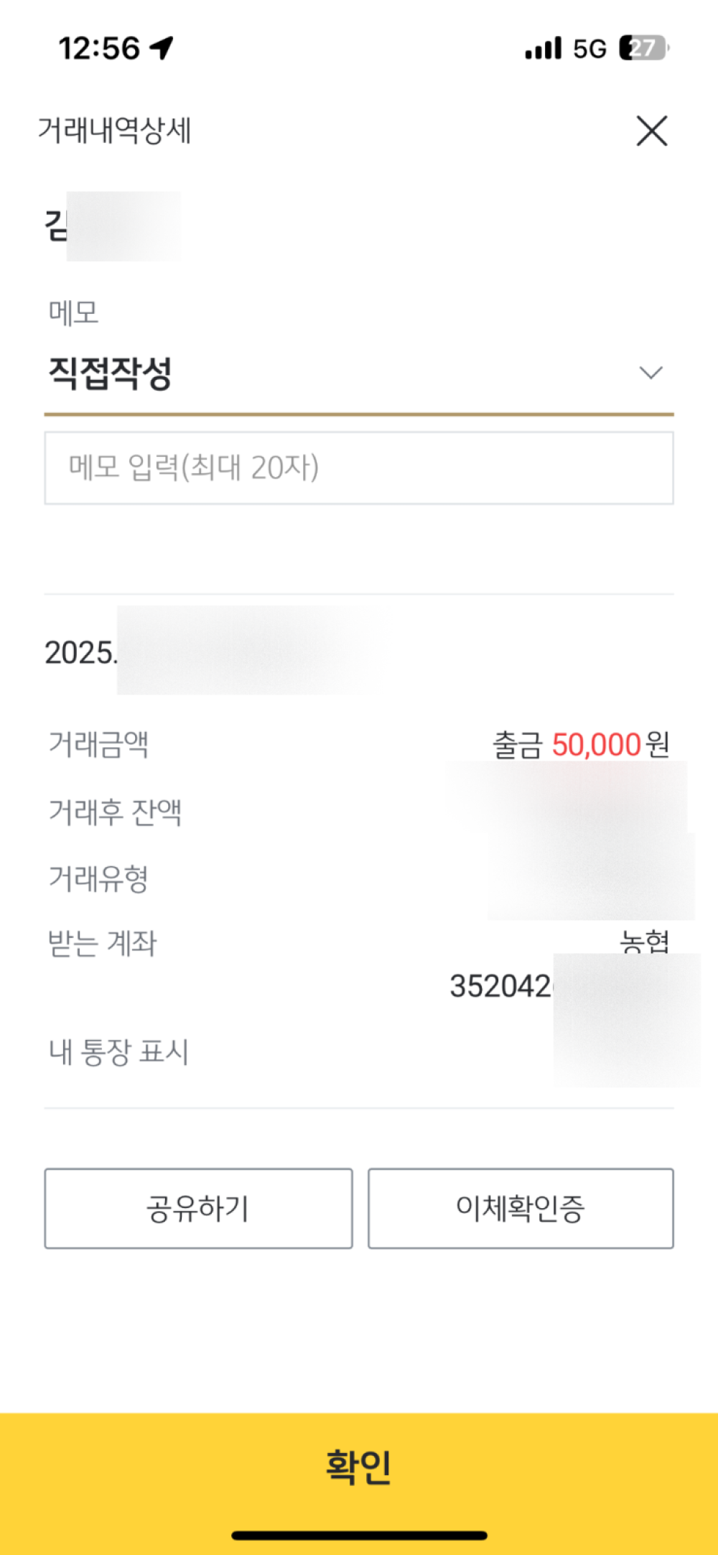Expand the memo type chevron arrow
718x1555 pixels.
click(x=651, y=372)
